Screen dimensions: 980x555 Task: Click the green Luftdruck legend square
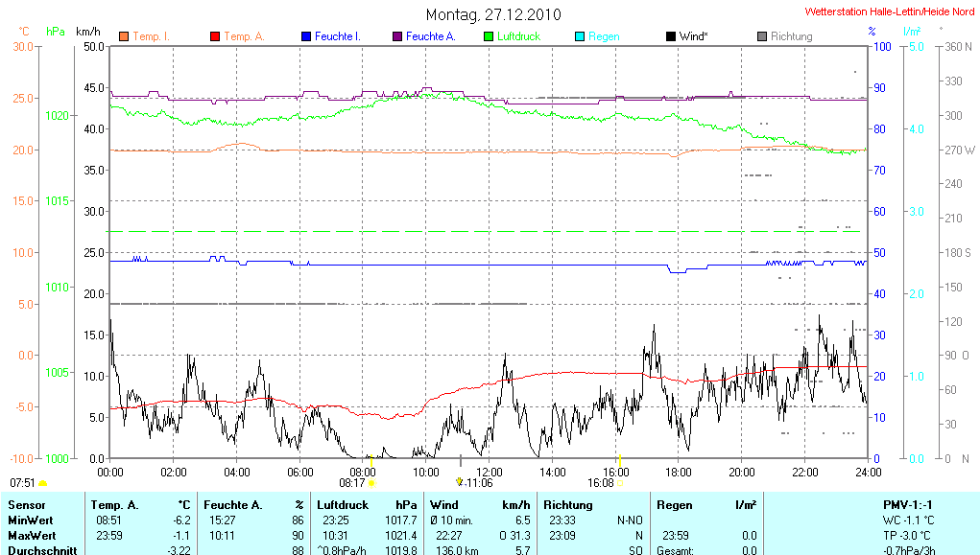pyautogui.click(x=489, y=36)
